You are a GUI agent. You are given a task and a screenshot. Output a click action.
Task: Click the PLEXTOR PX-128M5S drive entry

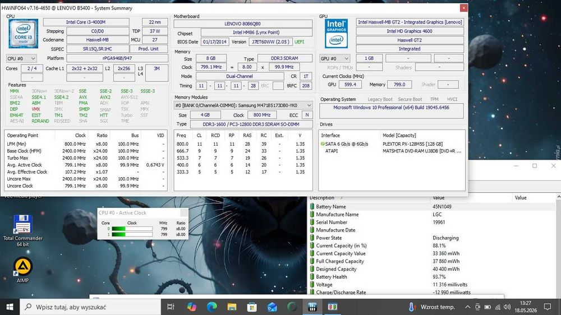coord(412,143)
